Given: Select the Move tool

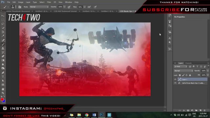Looking at the screenshot, I should point(3,16).
